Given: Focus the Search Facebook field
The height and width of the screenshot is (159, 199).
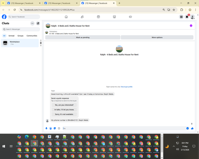Looking at the screenshot, I should (x=24, y=17).
